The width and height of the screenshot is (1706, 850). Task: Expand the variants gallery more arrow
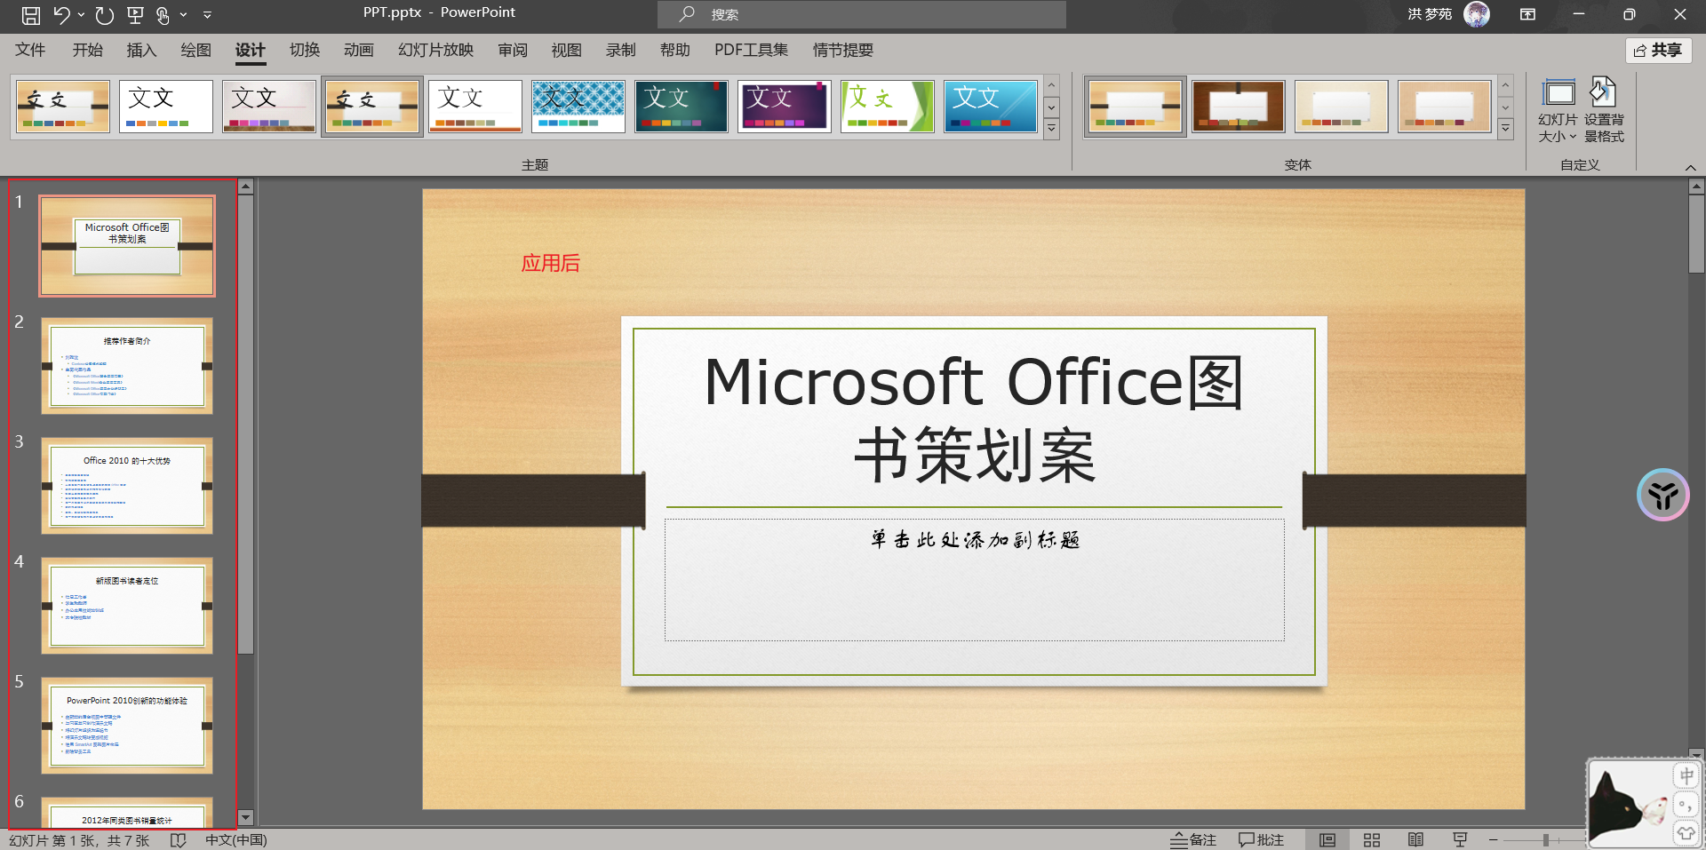click(x=1505, y=129)
